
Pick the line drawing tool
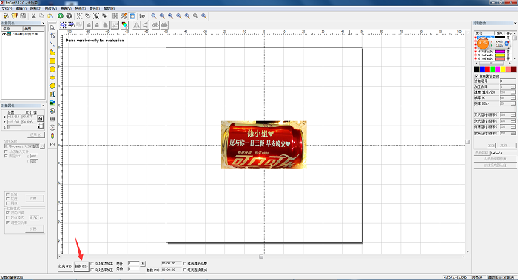coord(53,44)
